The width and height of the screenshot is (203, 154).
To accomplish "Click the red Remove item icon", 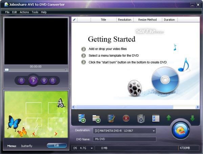I will coord(126,118).
